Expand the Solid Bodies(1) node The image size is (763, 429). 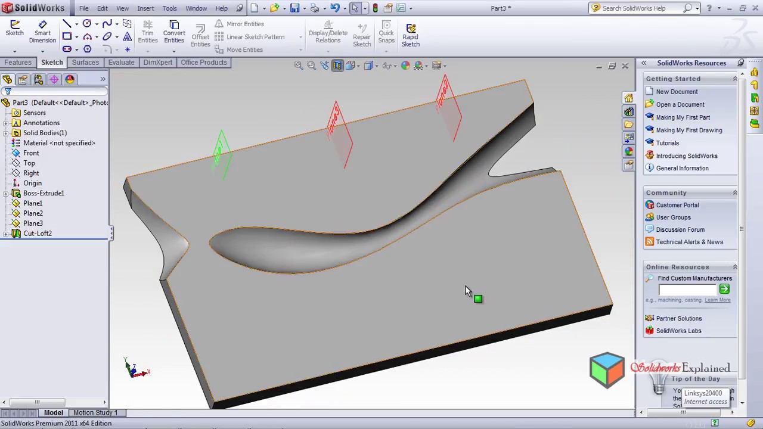point(6,133)
